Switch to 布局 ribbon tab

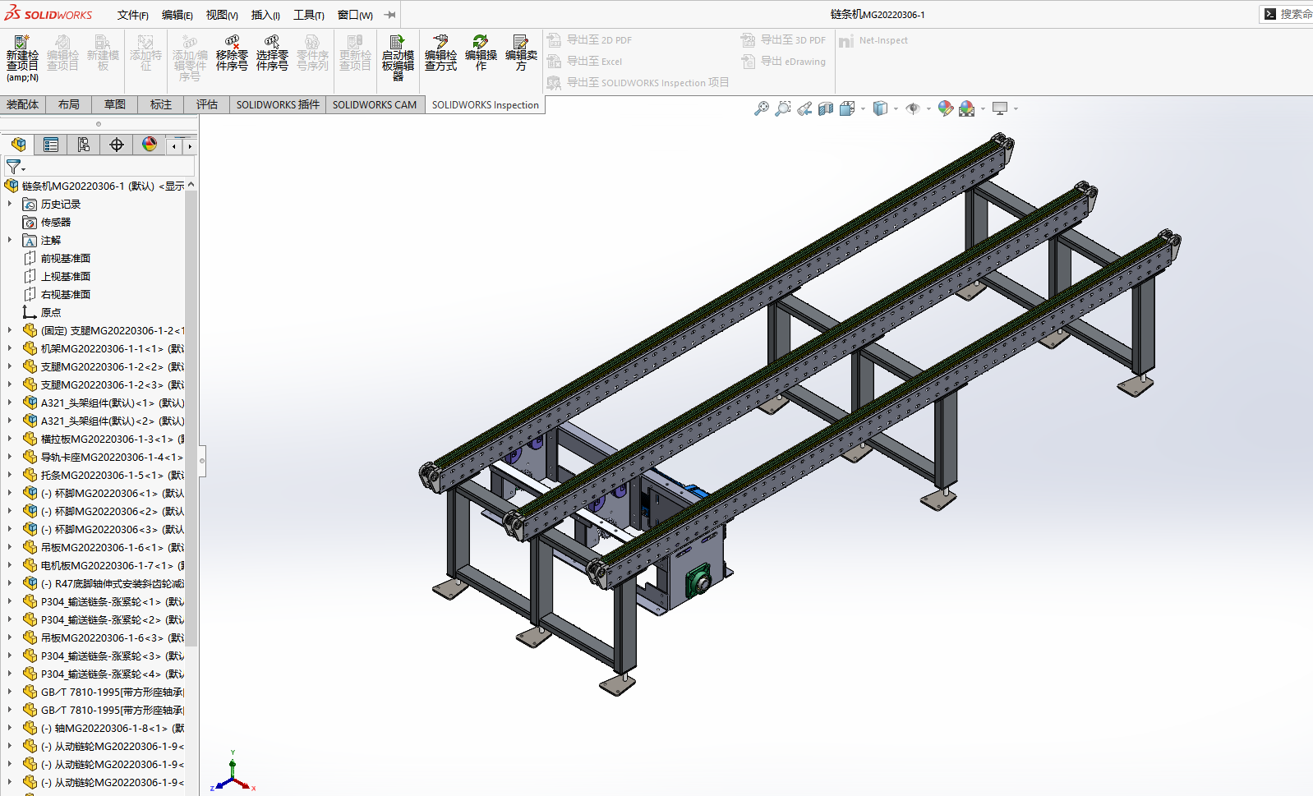69,104
